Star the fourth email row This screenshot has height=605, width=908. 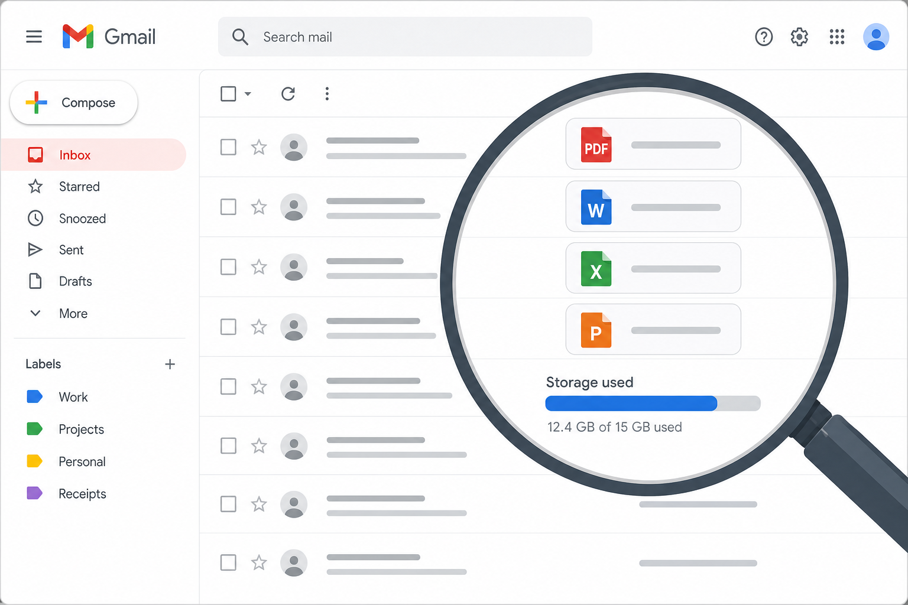(x=259, y=327)
